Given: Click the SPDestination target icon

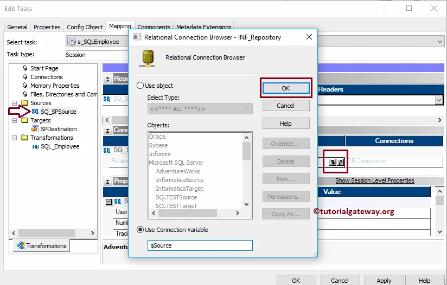Looking at the screenshot, I should tap(35, 129).
